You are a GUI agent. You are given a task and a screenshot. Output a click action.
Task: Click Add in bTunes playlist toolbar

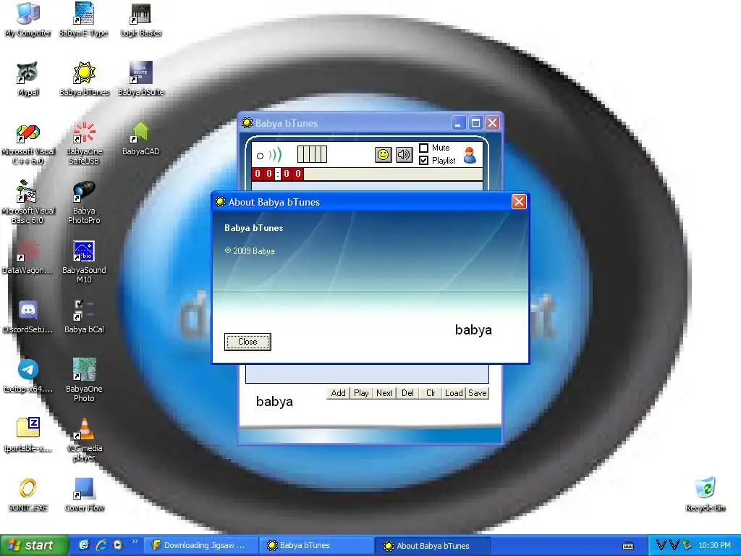pos(339,393)
